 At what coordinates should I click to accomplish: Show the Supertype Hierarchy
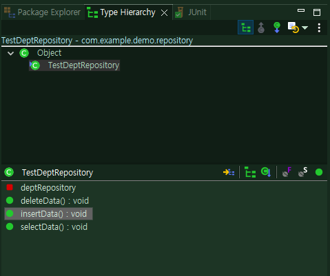click(x=261, y=28)
